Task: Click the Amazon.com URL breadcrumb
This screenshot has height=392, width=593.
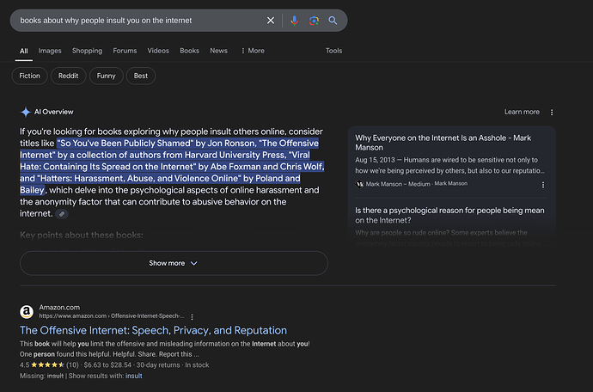Action: point(112,316)
